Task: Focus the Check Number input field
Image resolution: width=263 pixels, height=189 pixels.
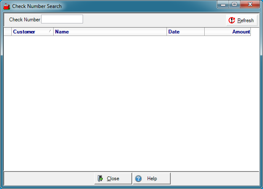Action: click(62, 19)
